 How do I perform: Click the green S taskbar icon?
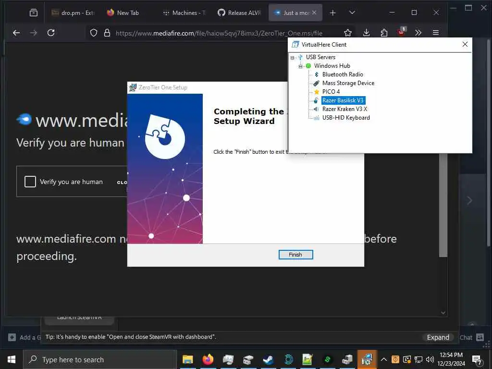pyautogui.click(x=327, y=359)
